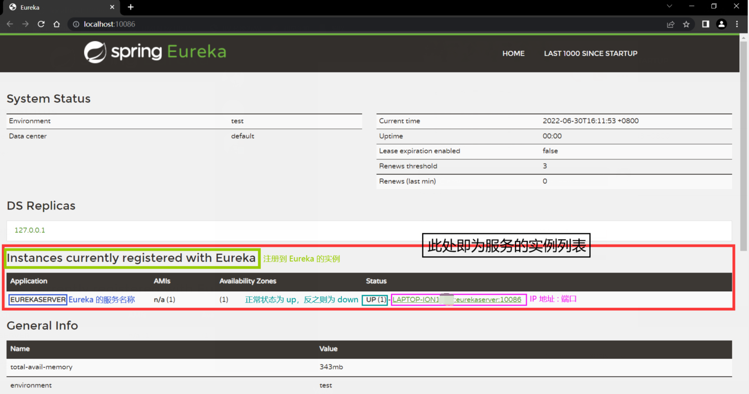Open the Chrome three-dot menu
The height and width of the screenshot is (394, 749).
pos(737,24)
